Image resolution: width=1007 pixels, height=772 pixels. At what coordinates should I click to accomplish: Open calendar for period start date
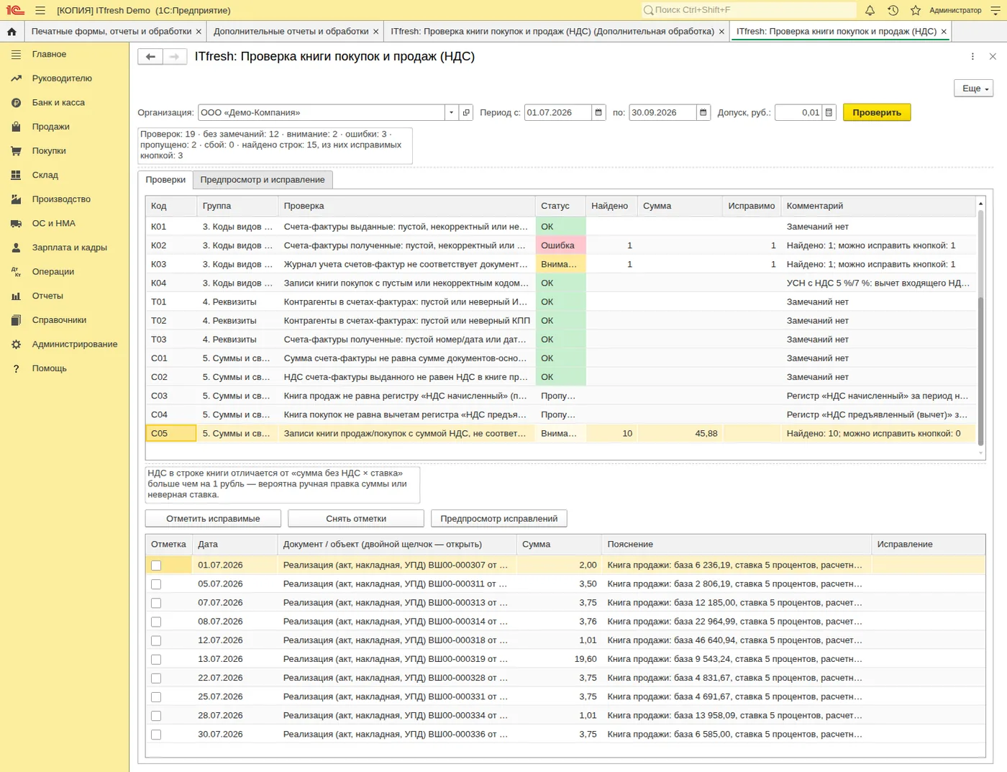tap(598, 112)
